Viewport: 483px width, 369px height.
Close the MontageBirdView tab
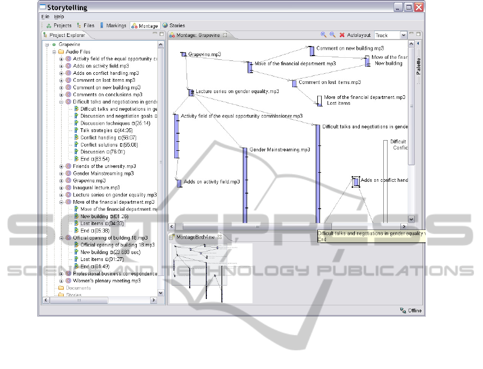point(219,236)
